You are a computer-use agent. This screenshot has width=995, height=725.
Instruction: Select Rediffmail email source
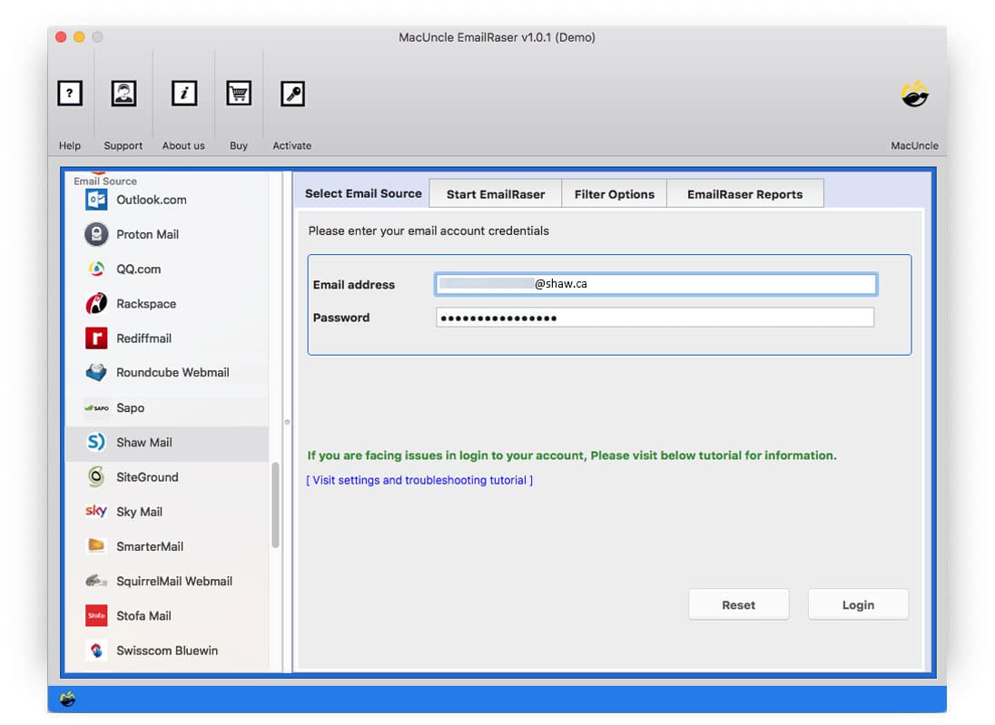(143, 338)
